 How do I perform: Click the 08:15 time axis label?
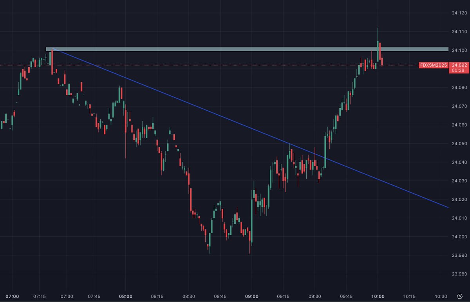point(157,296)
